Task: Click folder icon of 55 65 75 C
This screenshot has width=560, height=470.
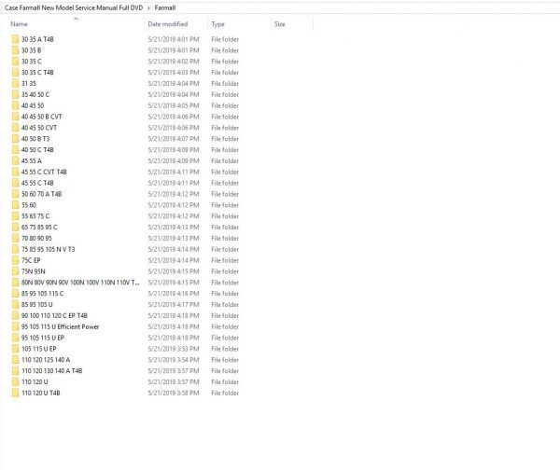Action: coord(15,216)
